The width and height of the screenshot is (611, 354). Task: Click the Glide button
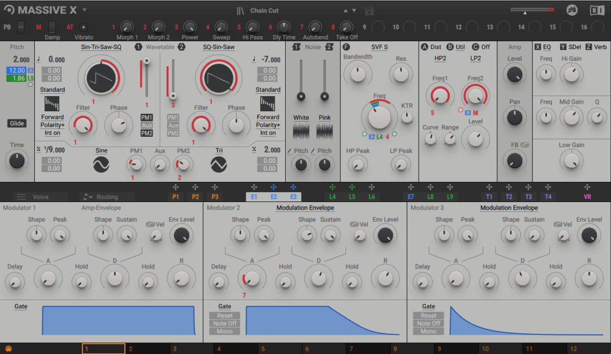(16, 123)
